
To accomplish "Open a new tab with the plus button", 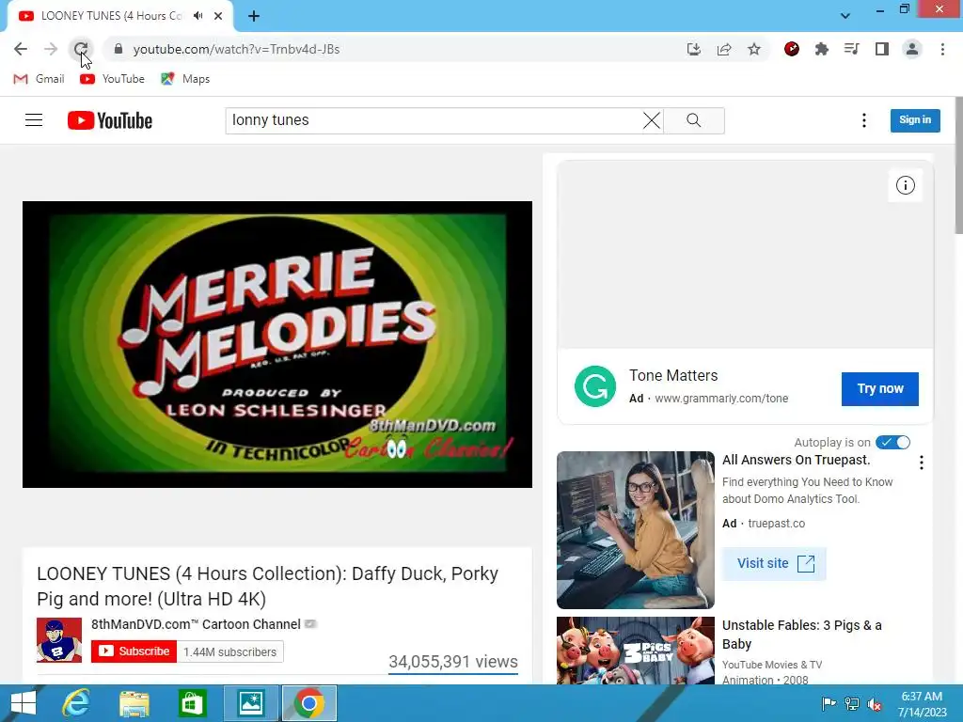I will point(254,16).
